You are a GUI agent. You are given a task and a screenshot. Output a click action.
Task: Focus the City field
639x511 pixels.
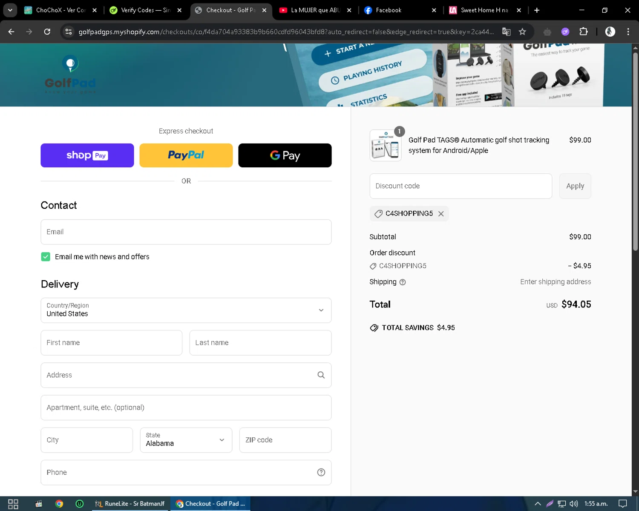point(87,440)
